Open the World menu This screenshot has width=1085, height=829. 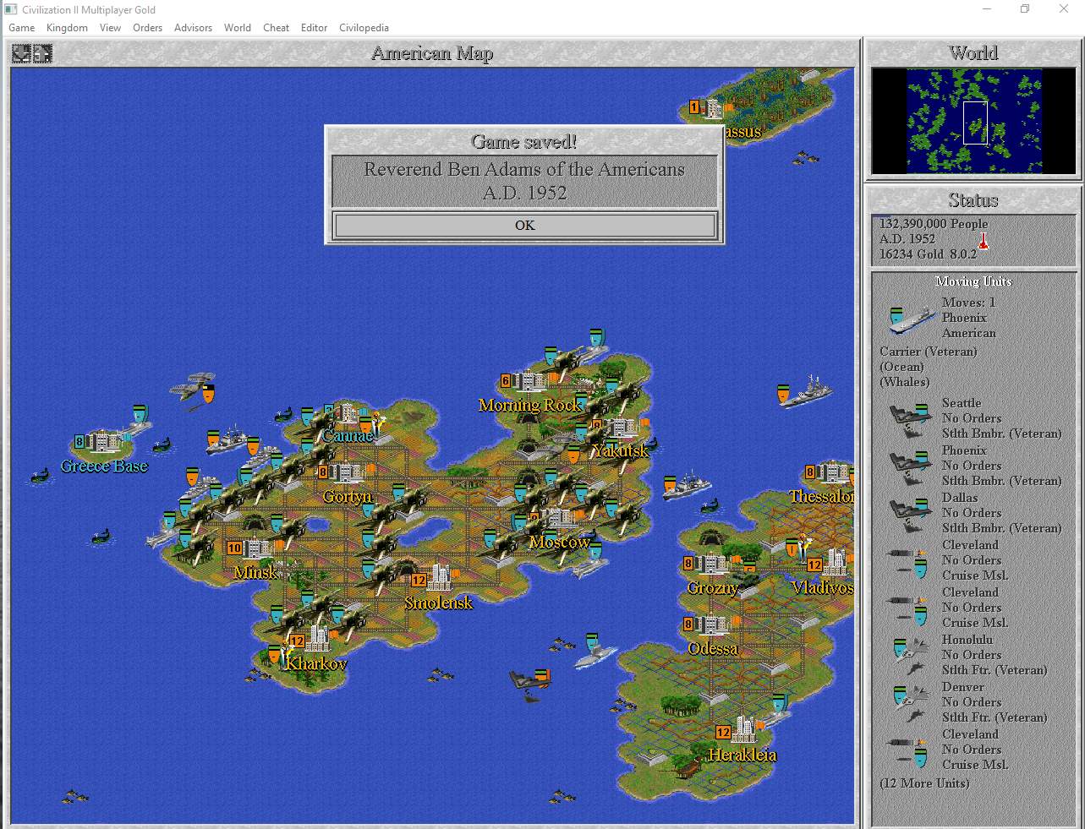click(x=238, y=27)
